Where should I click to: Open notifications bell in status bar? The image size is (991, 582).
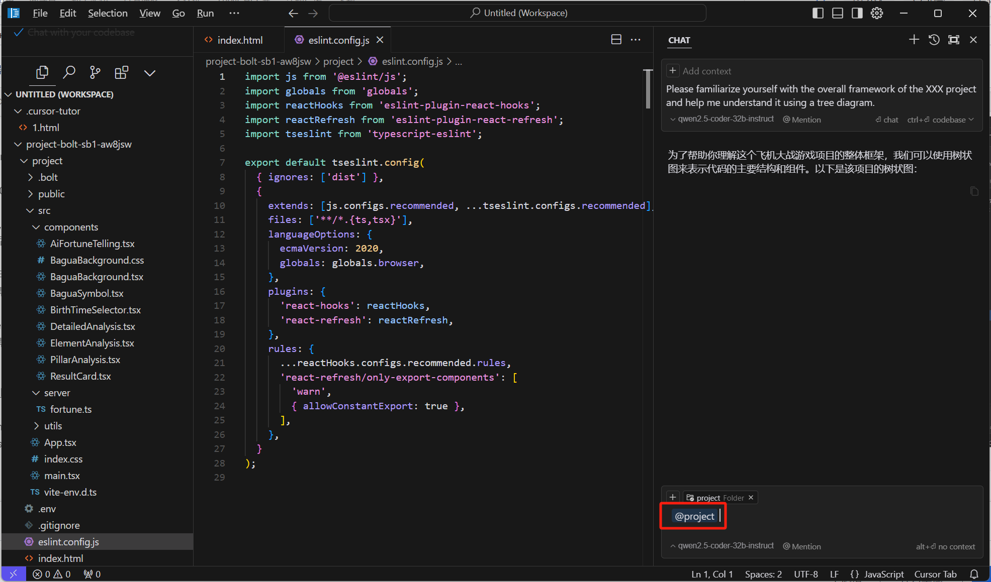(x=974, y=574)
